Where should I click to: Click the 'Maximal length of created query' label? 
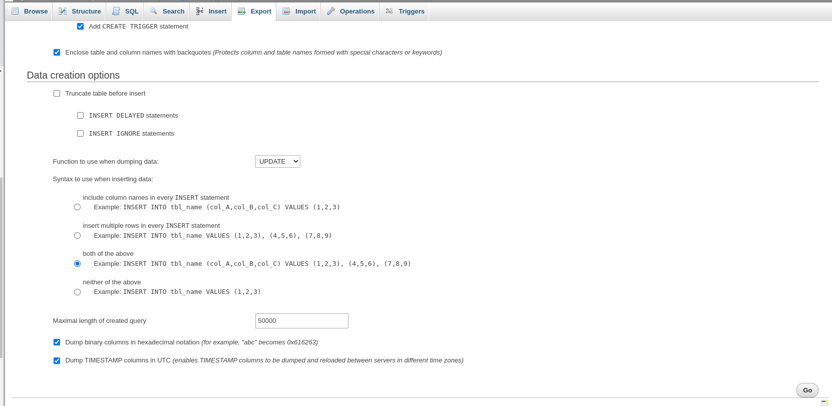tap(100, 321)
